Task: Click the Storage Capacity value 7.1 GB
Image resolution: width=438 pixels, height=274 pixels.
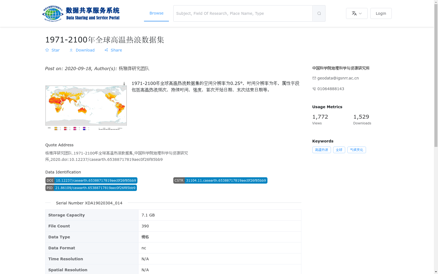Action: pyautogui.click(x=148, y=215)
